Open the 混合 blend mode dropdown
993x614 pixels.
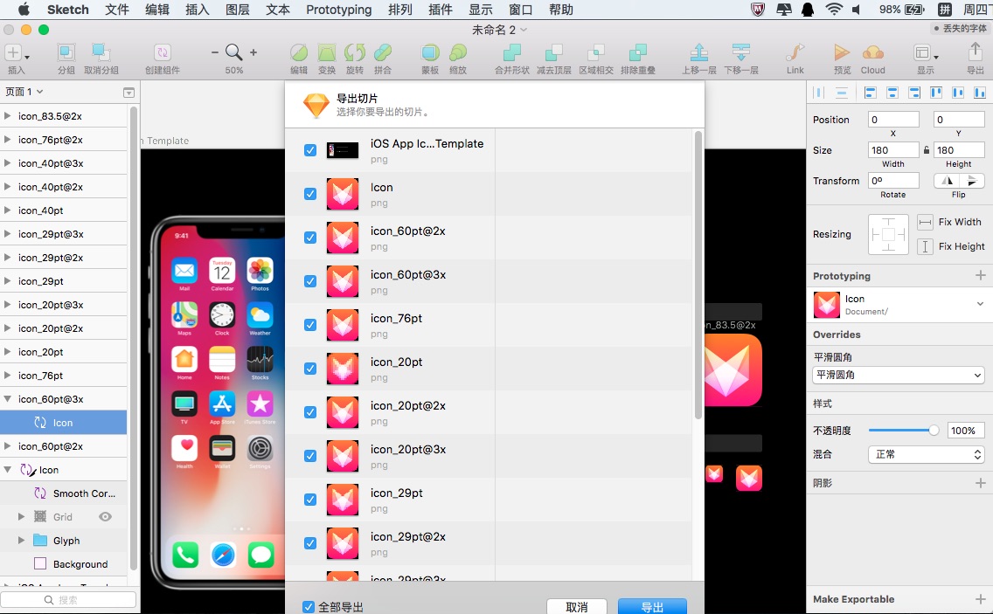926,453
